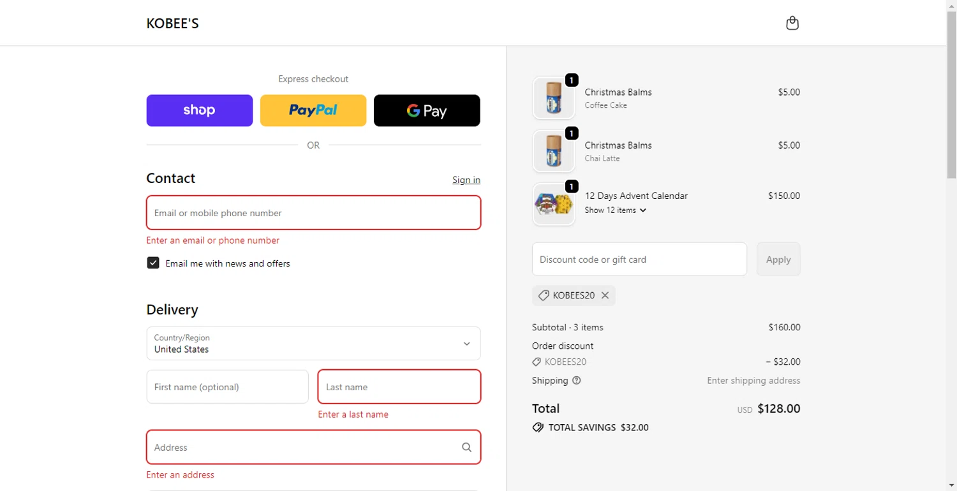Click the 'Delivery' section heading

(x=172, y=309)
